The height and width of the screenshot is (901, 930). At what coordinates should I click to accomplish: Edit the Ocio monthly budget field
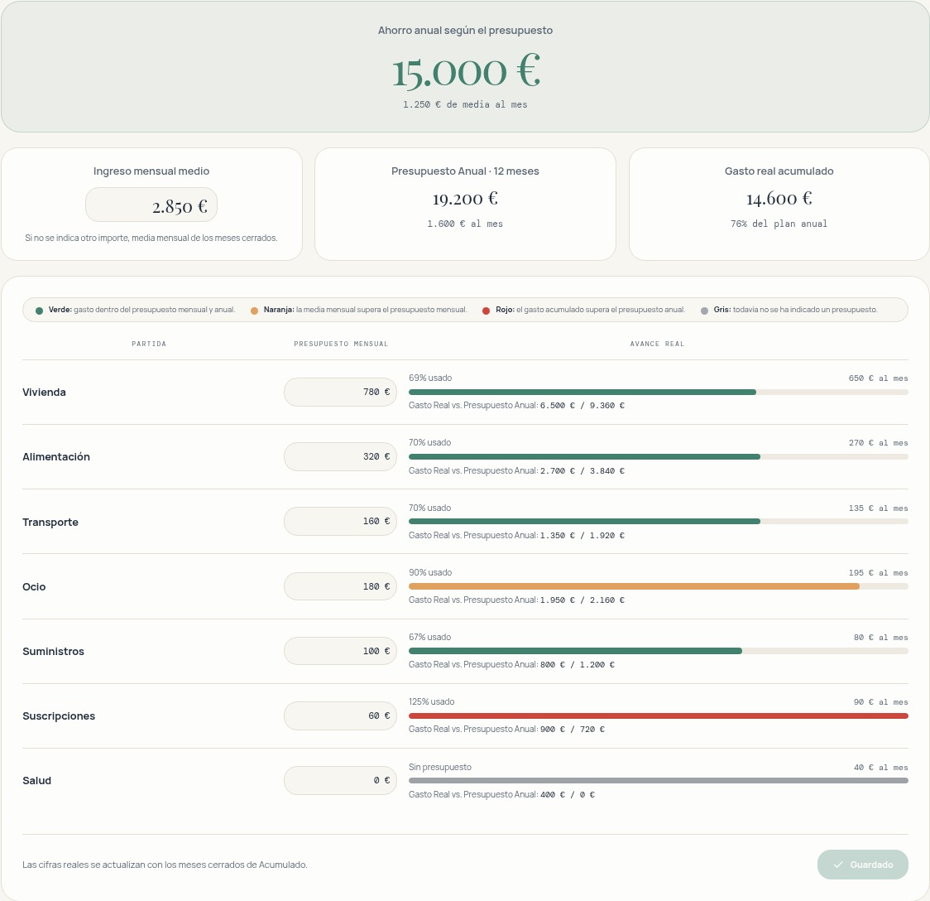click(340, 586)
